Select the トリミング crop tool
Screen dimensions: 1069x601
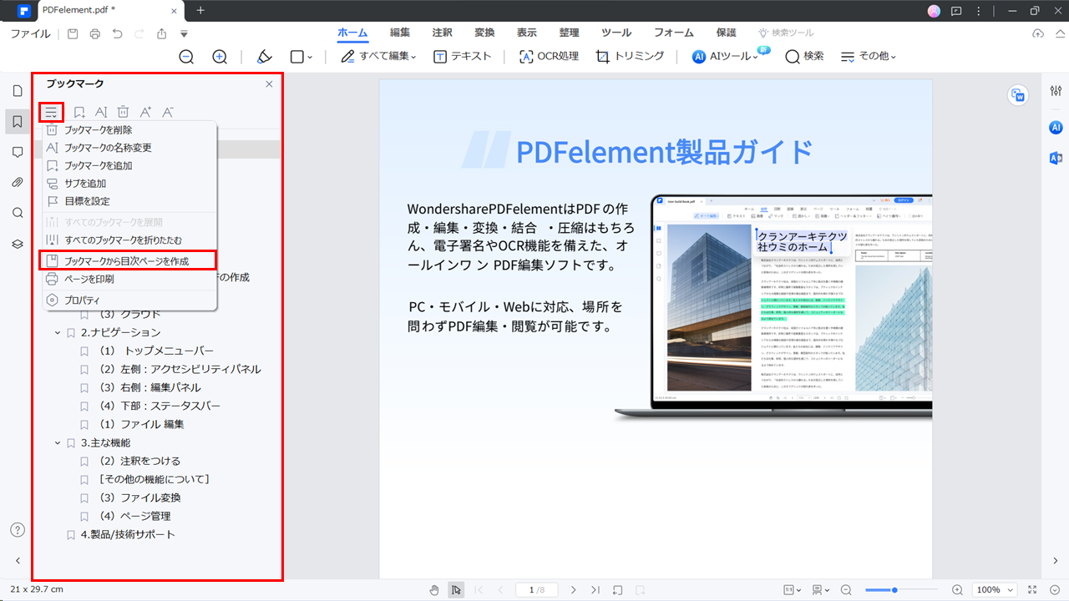tap(630, 56)
